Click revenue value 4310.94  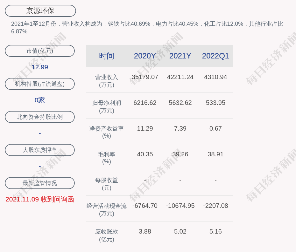(215, 77)
